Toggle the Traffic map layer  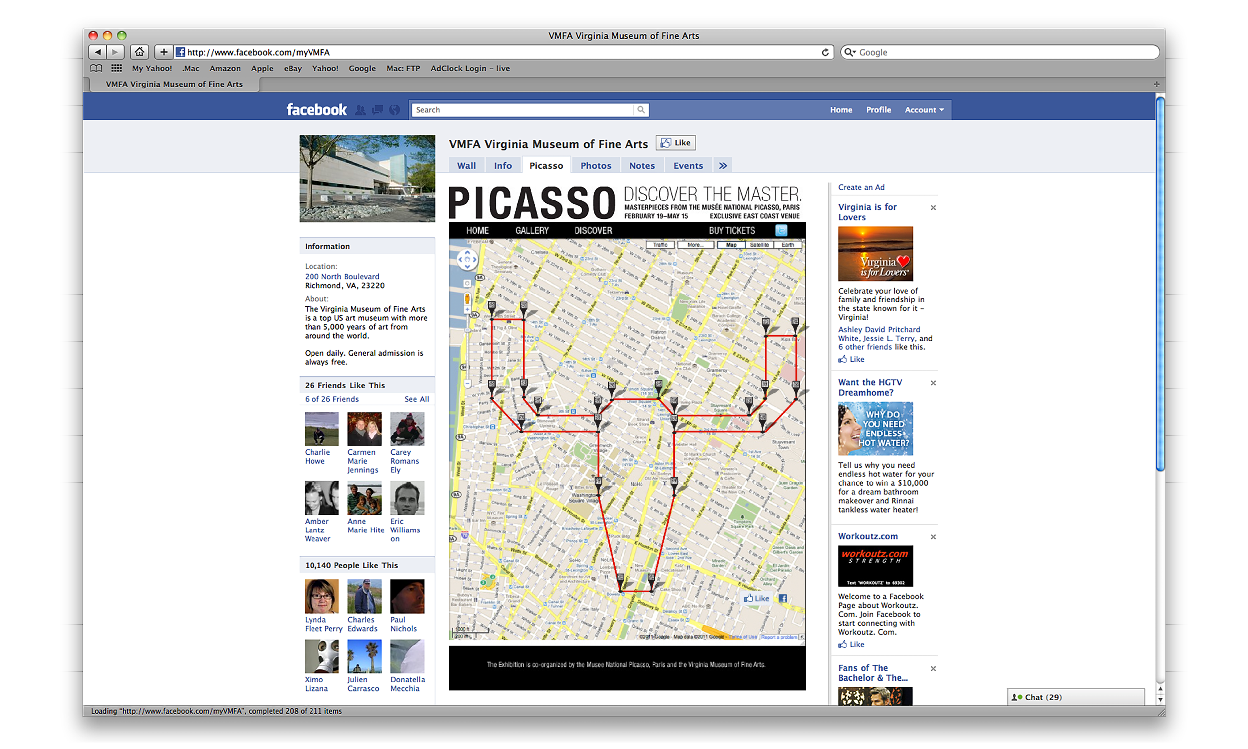click(x=660, y=245)
